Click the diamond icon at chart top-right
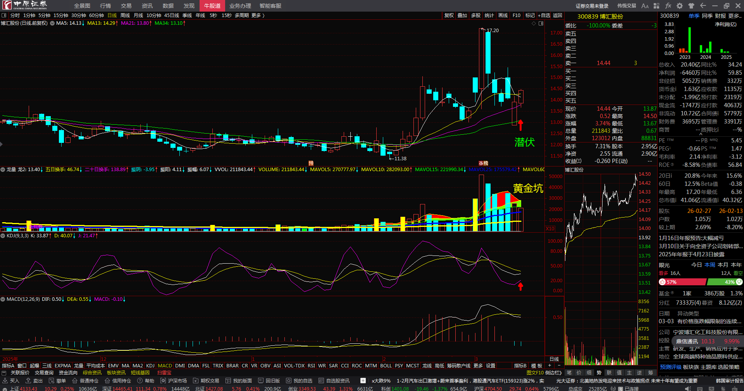Viewport: 744px width, 391px height. [x=534, y=24]
